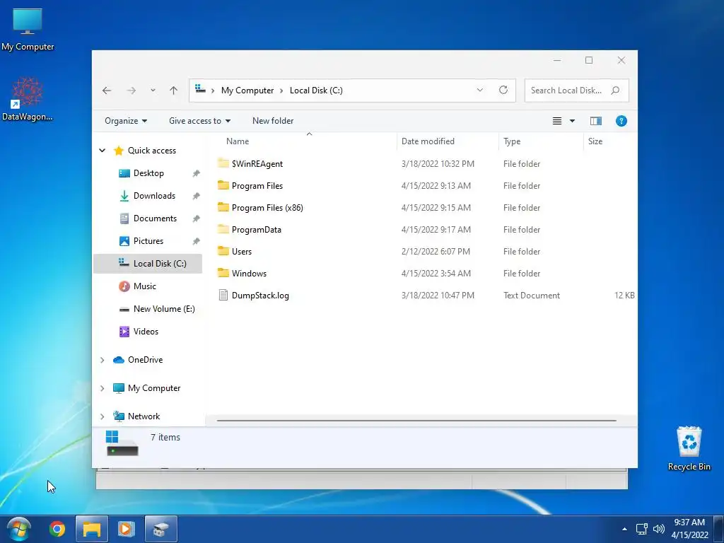The height and width of the screenshot is (543, 724).
Task: Select Quick access in the sidebar
Action: 151,151
